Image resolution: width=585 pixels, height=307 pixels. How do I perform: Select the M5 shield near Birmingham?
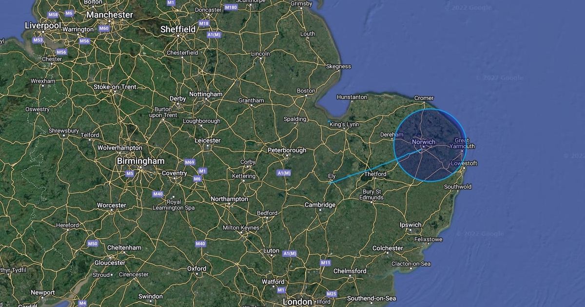[130, 173]
